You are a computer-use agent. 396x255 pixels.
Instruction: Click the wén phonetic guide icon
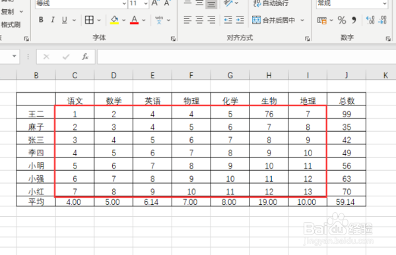pos(159,20)
